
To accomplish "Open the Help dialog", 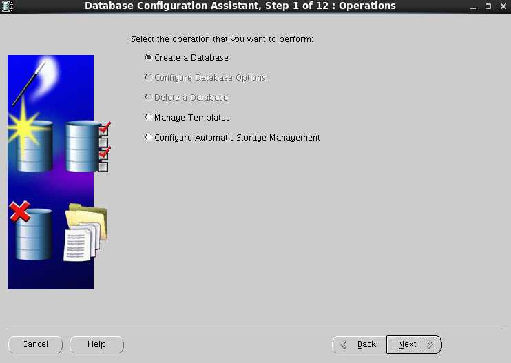I will point(96,344).
